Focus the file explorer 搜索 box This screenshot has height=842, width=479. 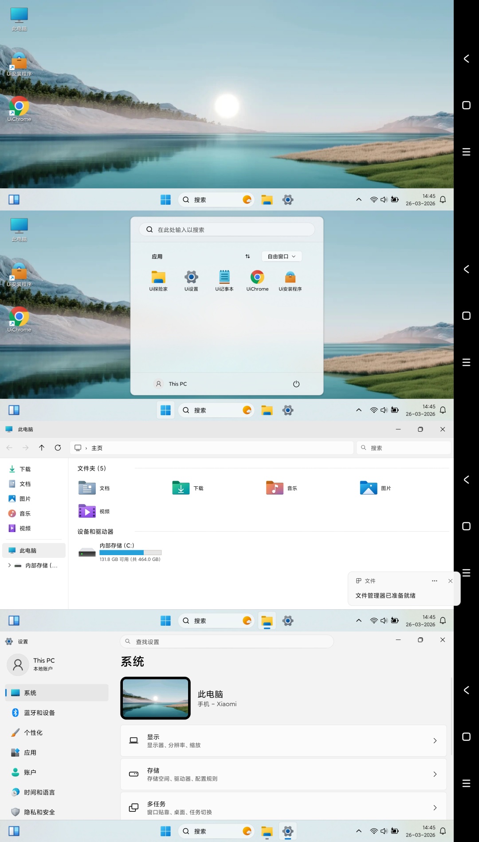(404, 448)
